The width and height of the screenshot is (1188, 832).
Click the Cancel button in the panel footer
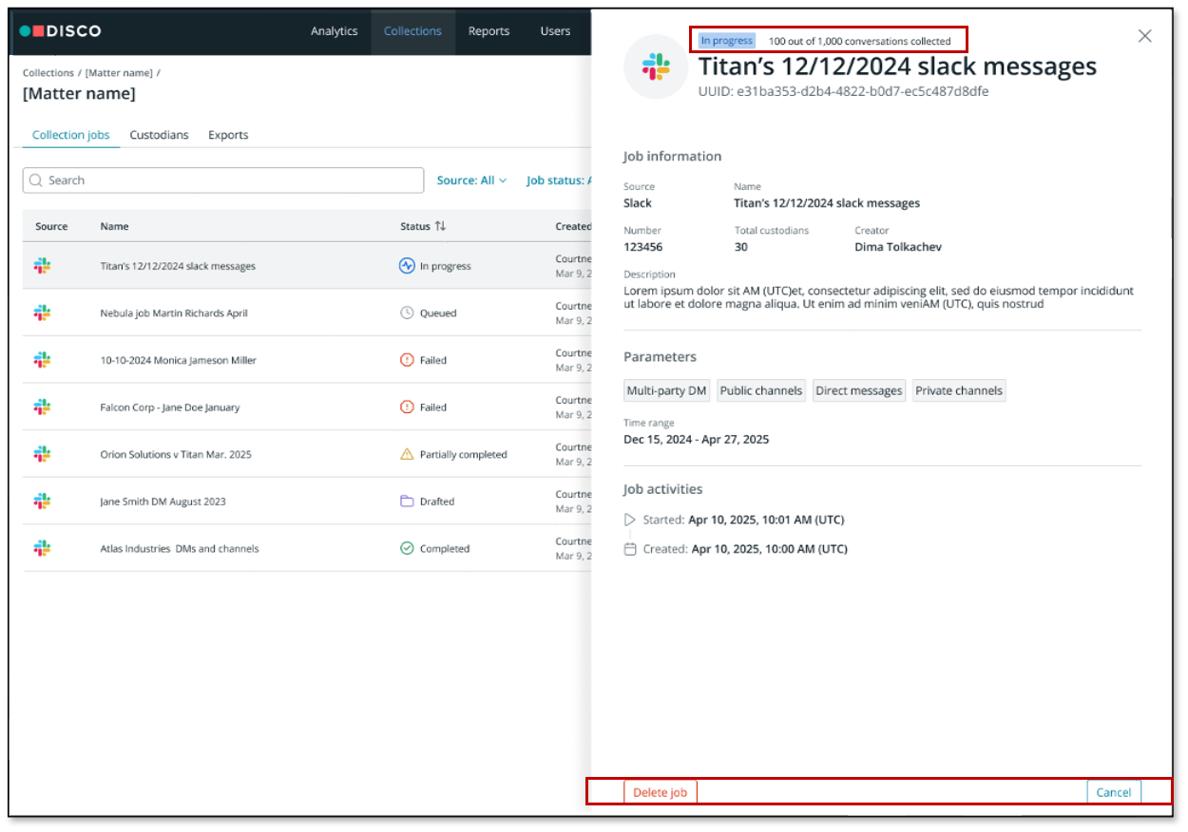click(x=1113, y=792)
